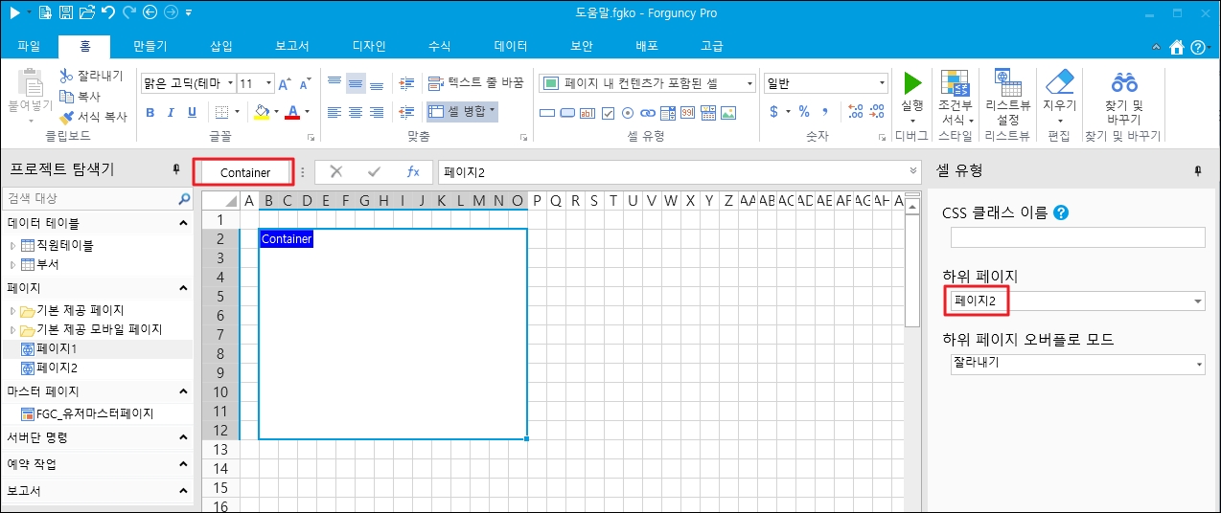This screenshot has height=513, width=1221.
Task: Switch to the 삽입 ribbon tab
Action: tap(220, 45)
